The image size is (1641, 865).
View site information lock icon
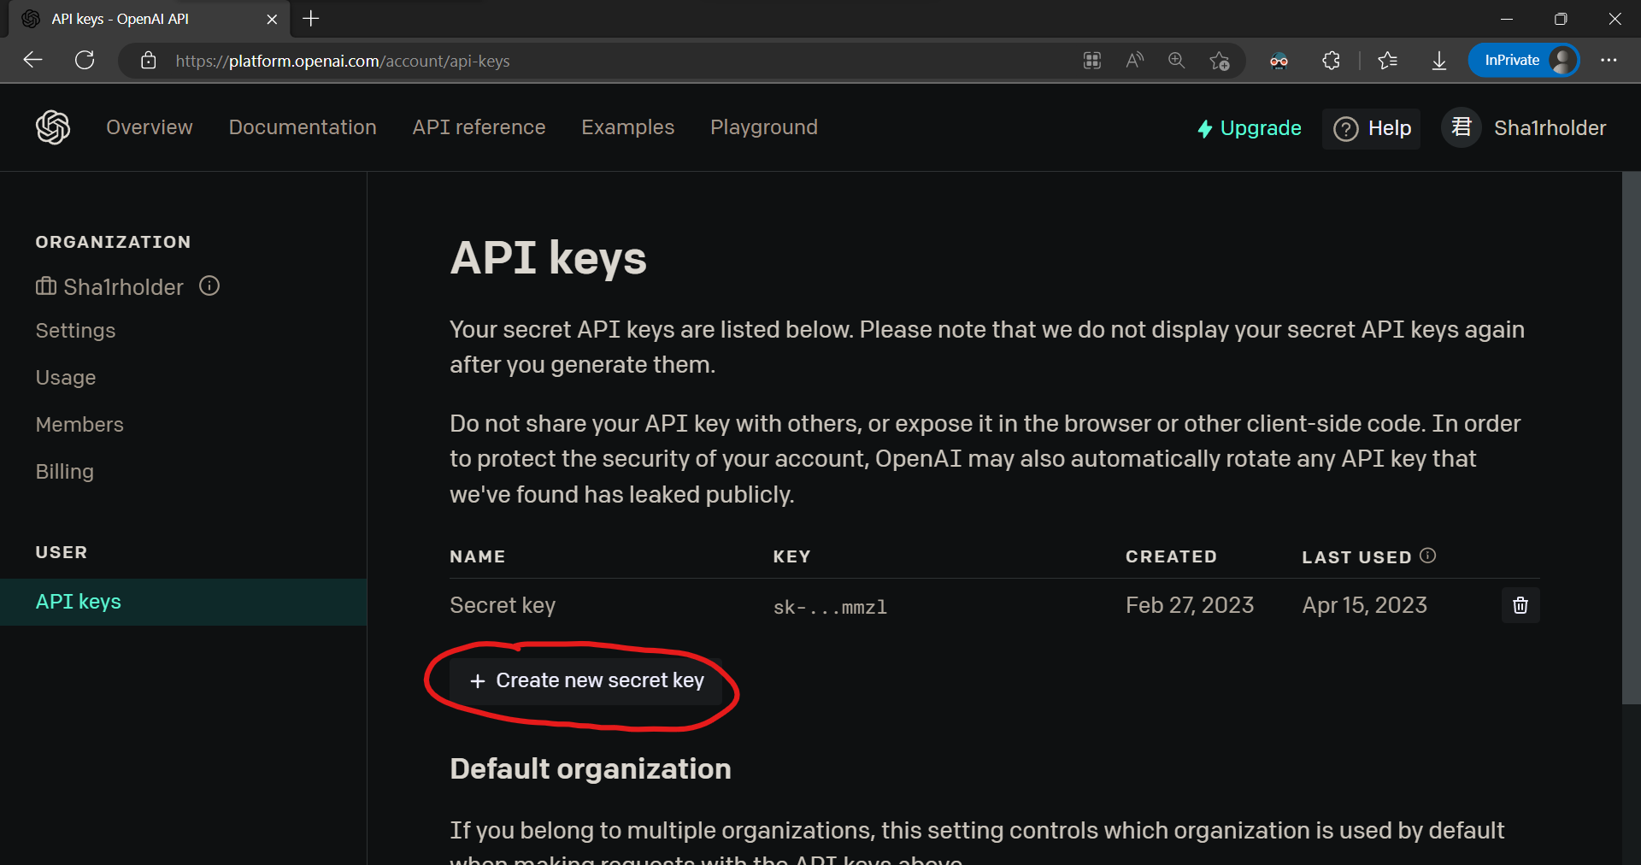148,61
